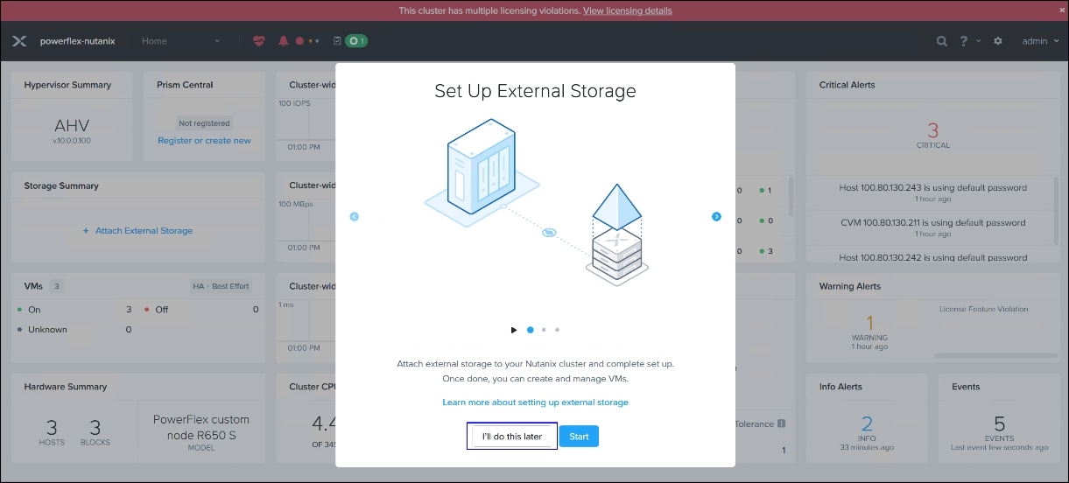Click the vertical scrollbar left of Critical Alerts

click(791, 197)
